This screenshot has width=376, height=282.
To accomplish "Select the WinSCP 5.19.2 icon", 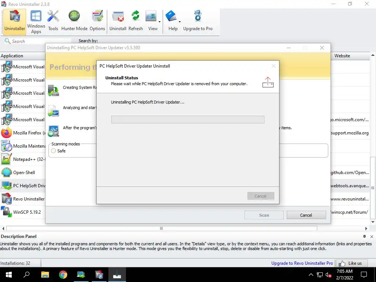I will pos(6,212).
